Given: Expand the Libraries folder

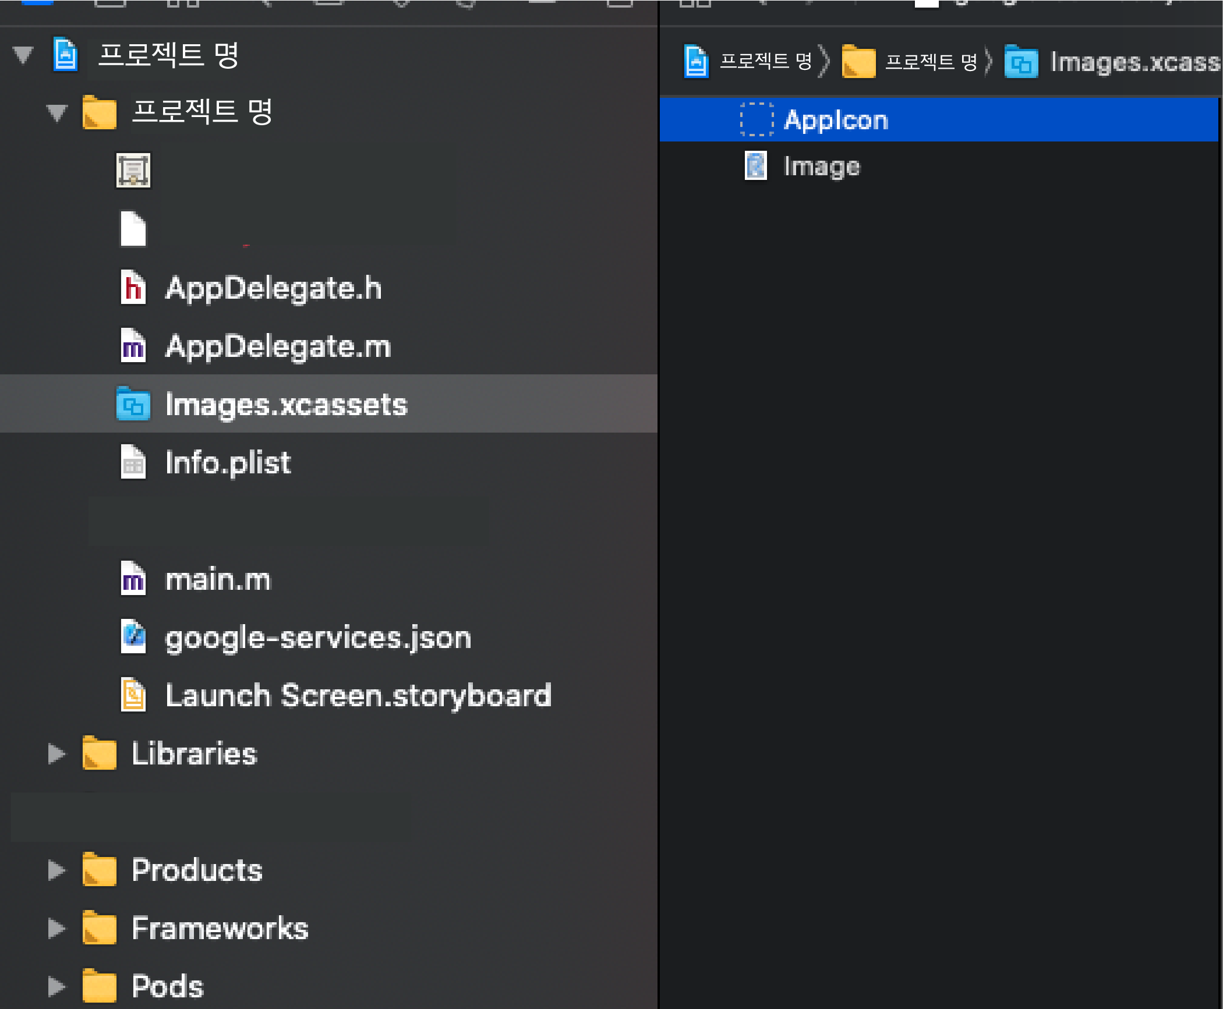Looking at the screenshot, I should coord(56,753).
